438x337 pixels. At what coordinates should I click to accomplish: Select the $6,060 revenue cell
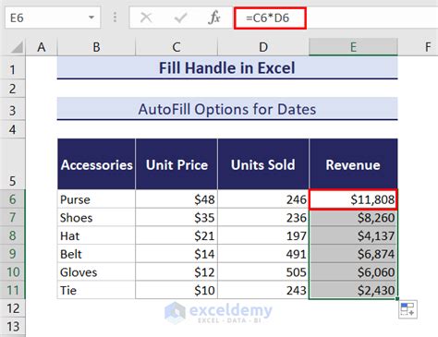353,271
